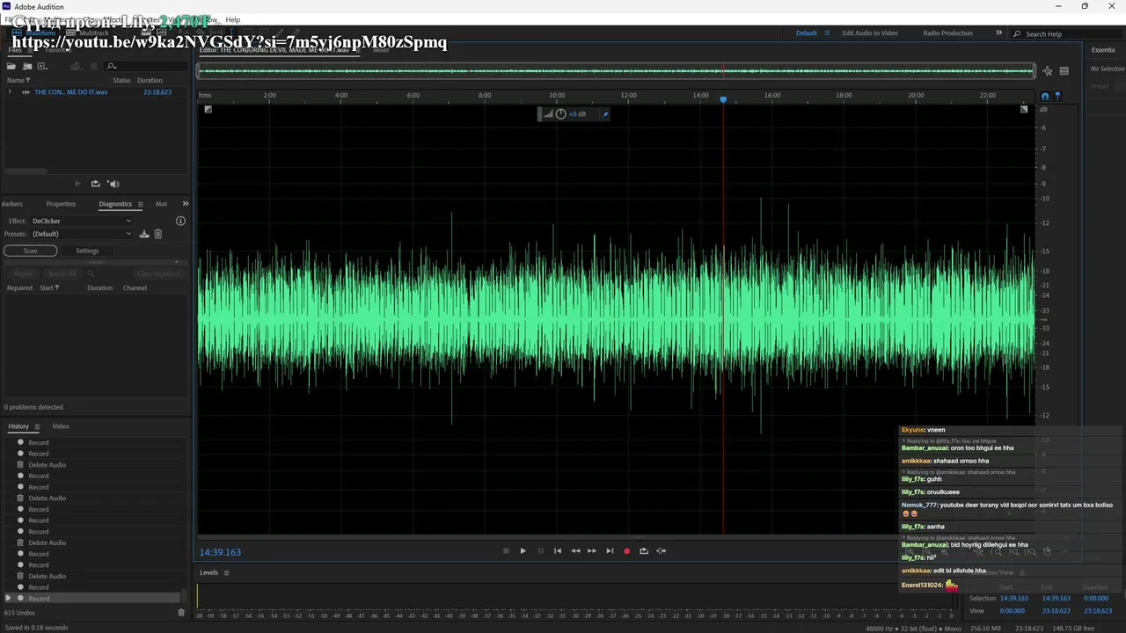Switch to the Radio Production workspace
Screen dimensions: 1126x633
pyautogui.click(x=947, y=33)
